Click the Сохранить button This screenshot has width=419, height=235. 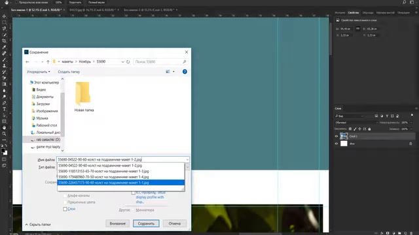tap(146, 223)
